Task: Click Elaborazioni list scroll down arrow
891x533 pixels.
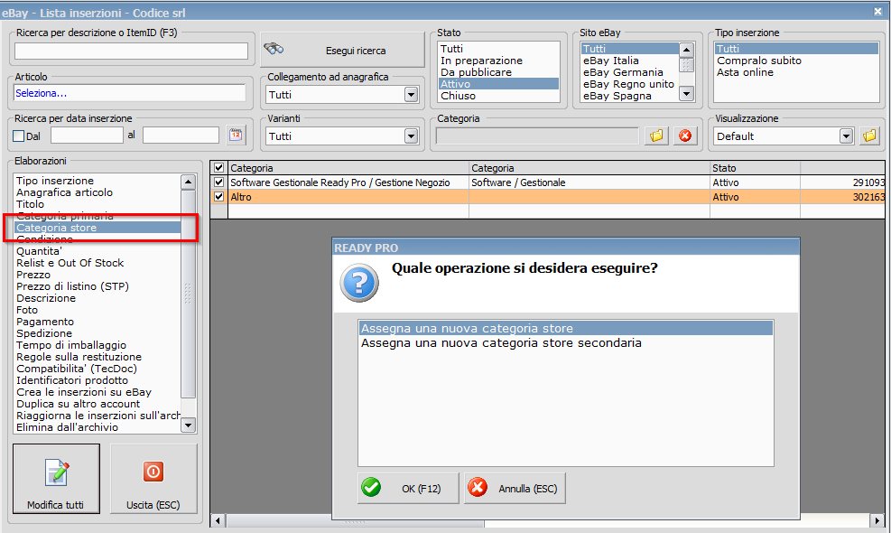Action: click(x=188, y=425)
